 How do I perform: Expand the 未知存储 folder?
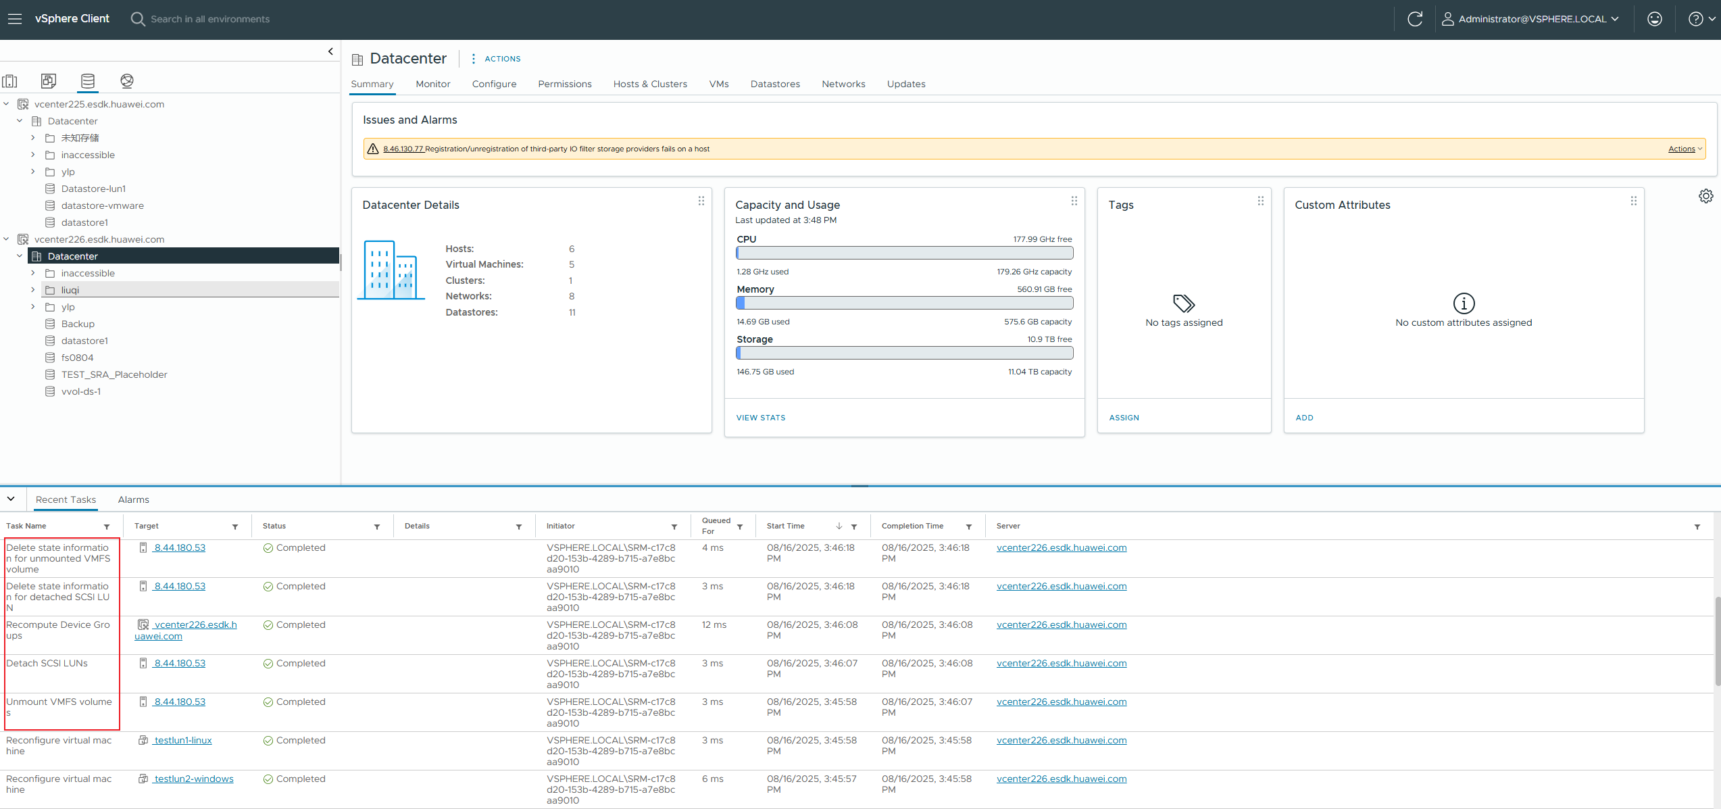coord(32,138)
